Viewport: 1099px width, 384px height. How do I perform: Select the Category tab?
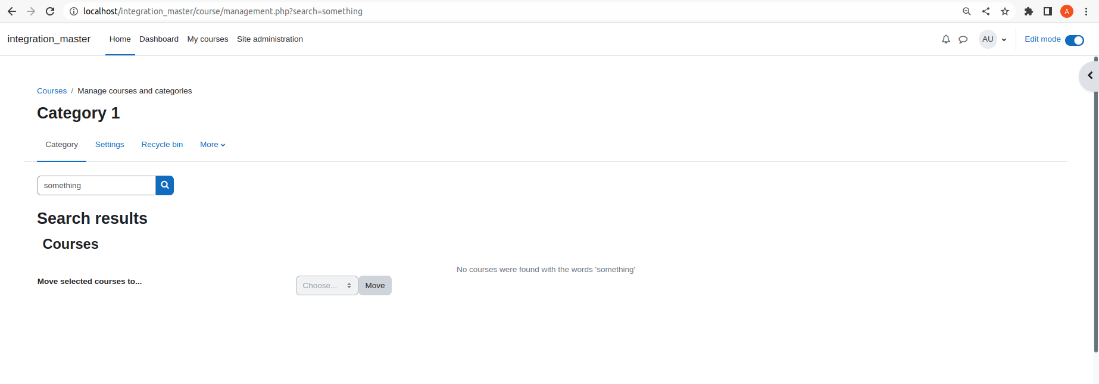[x=62, y=145]
